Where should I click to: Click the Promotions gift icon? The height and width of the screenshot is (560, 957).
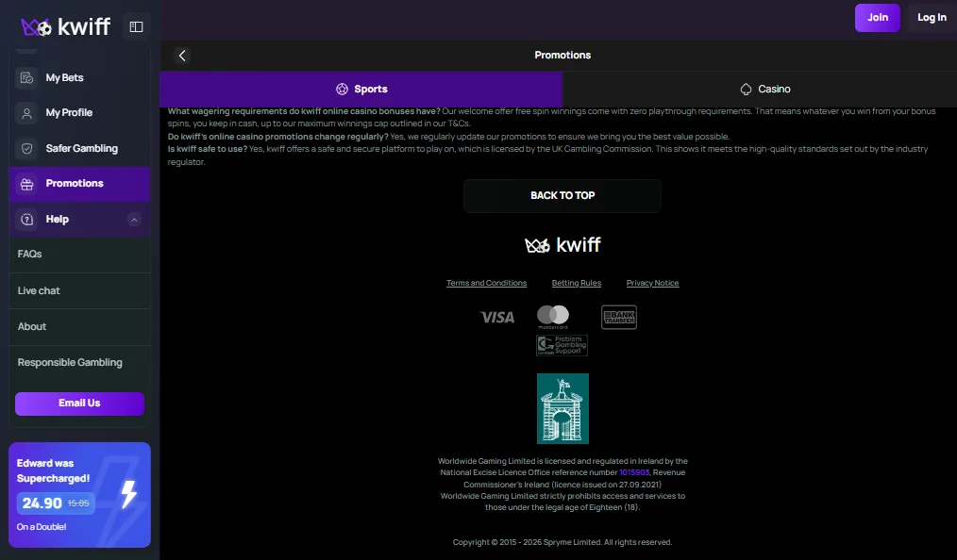coord(26,184)
